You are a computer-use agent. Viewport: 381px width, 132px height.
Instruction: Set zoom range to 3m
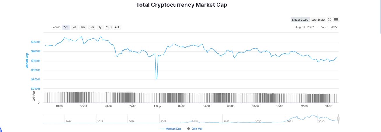coord(92,27)
